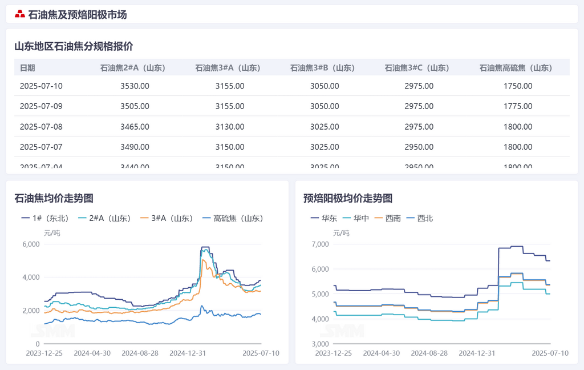The height and width of the screenshot is (370, 584).
Task: Click 6,000 y-axis label in coke chart
Action: pos(31,244)
